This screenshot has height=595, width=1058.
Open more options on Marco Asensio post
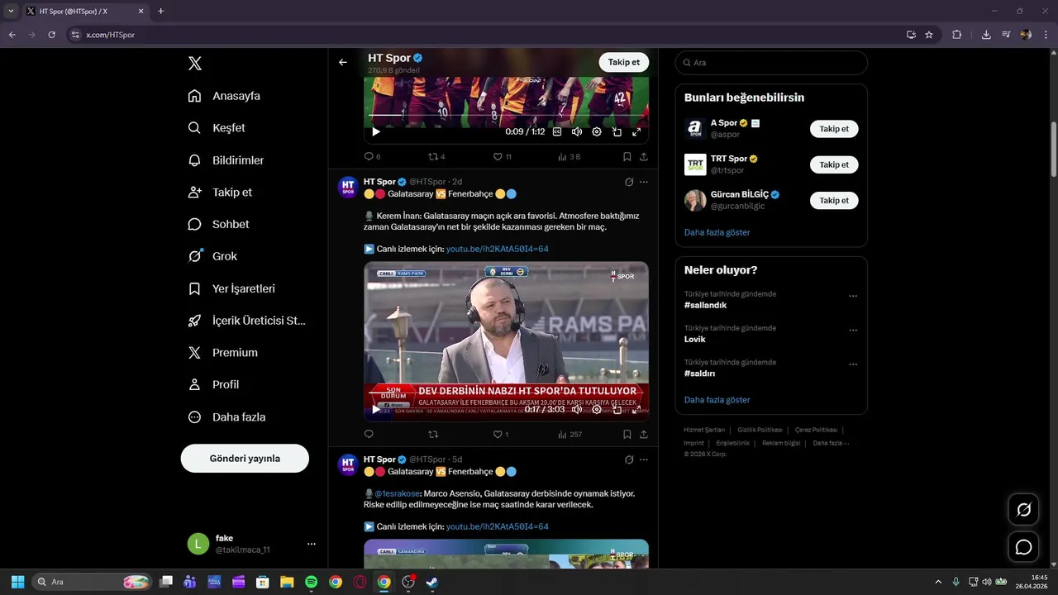click(x=644, y=459)
